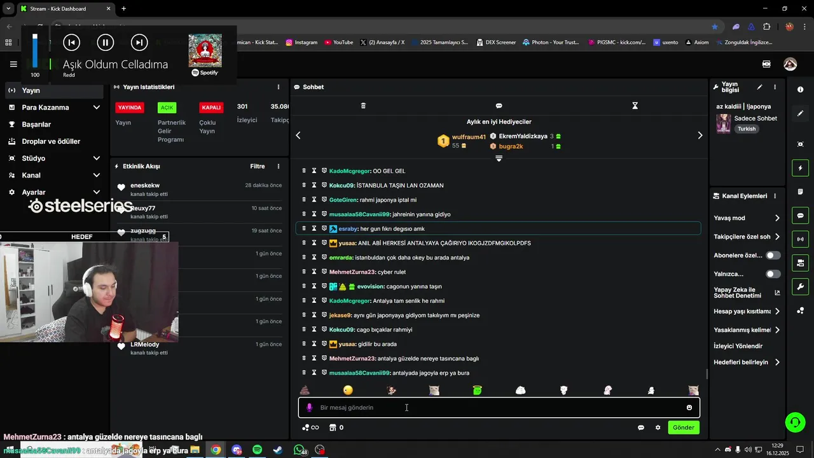Open Etkinlik Akışı three-dot menu

pos(278,166)
